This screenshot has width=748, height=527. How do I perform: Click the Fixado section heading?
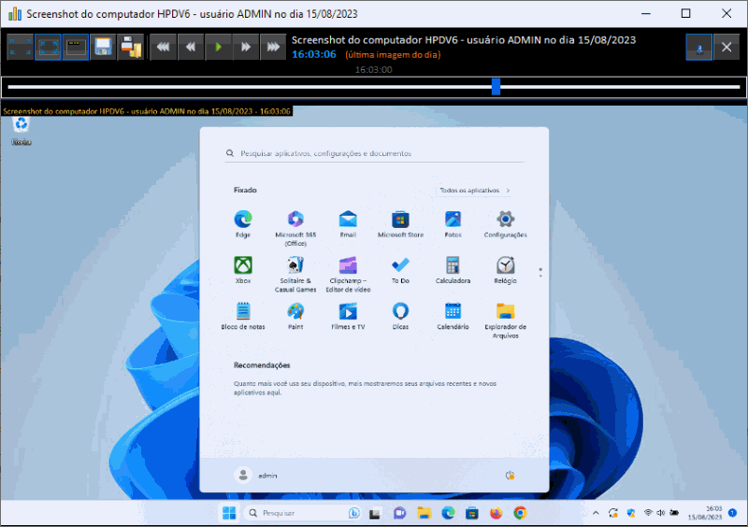(x=245, y=190)
